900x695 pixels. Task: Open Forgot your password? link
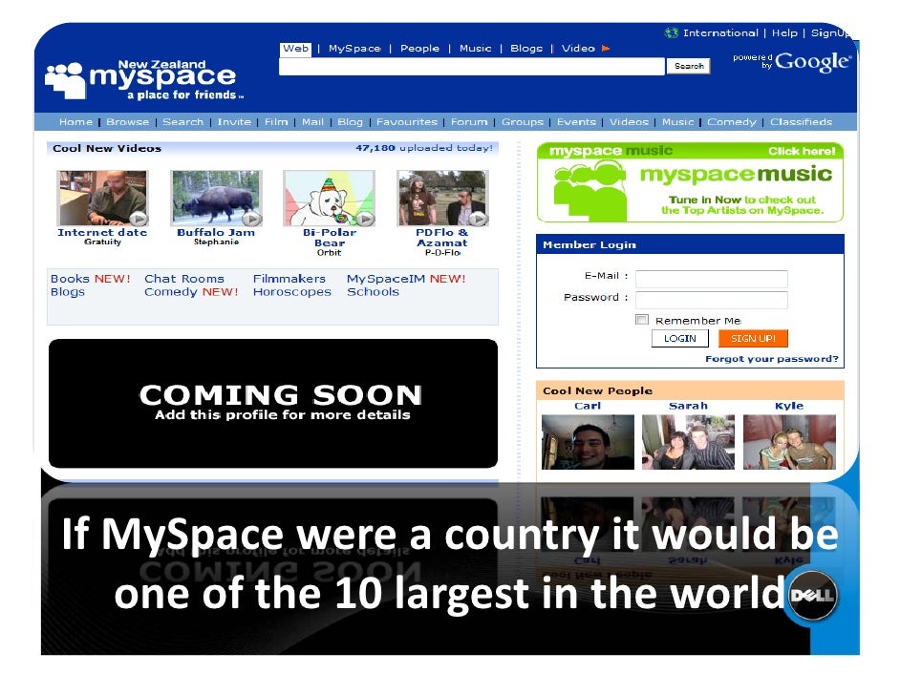point(771,359)
